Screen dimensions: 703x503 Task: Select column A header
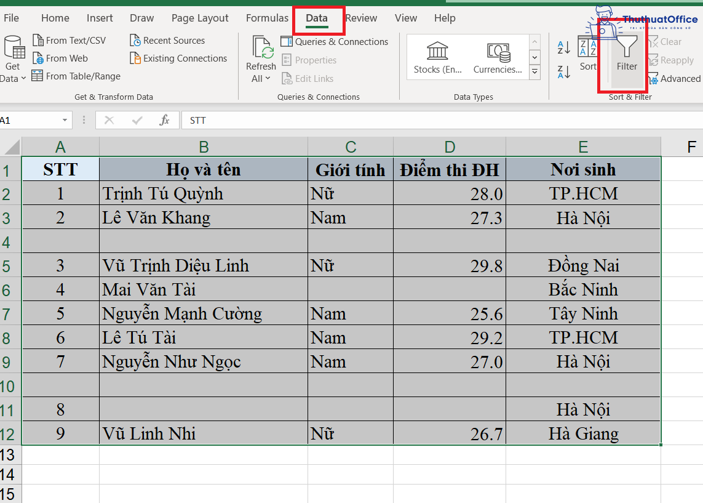tap(60, 147)
